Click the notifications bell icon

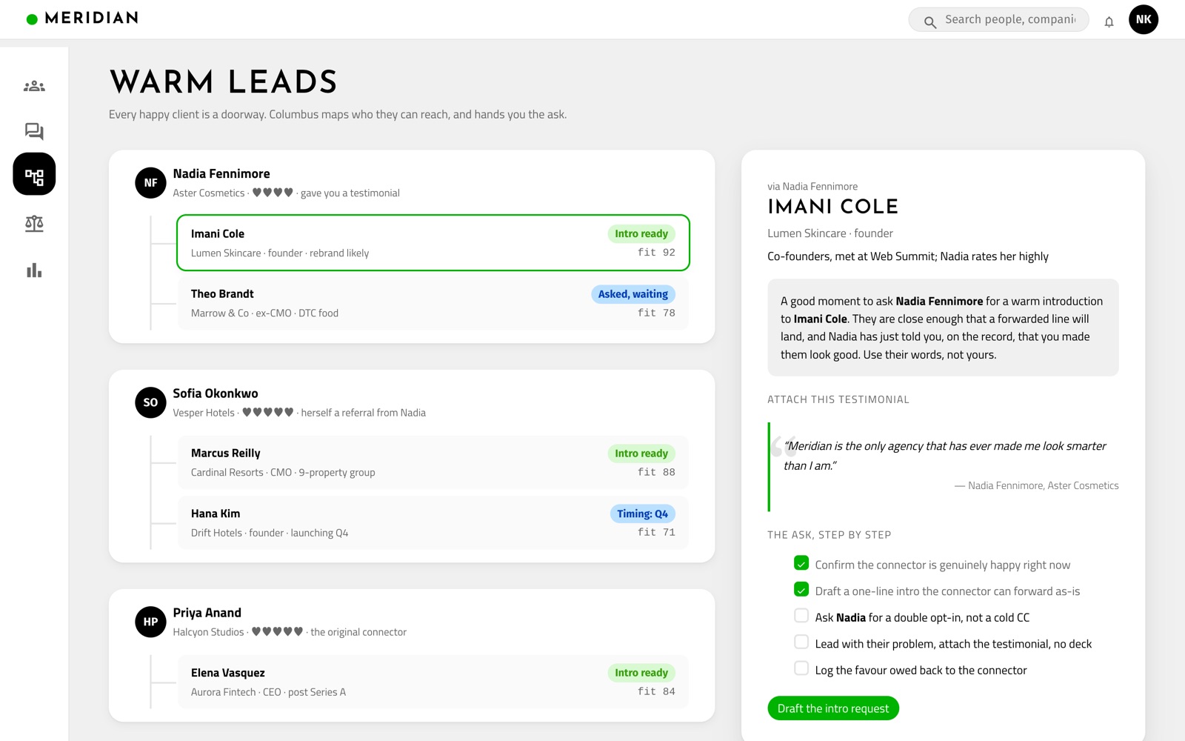(1109, 21)
